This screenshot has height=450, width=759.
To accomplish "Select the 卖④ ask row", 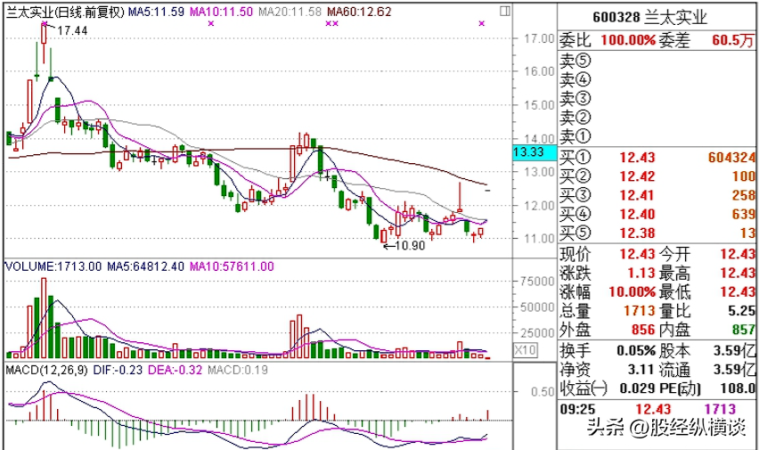I will (657, 79).
